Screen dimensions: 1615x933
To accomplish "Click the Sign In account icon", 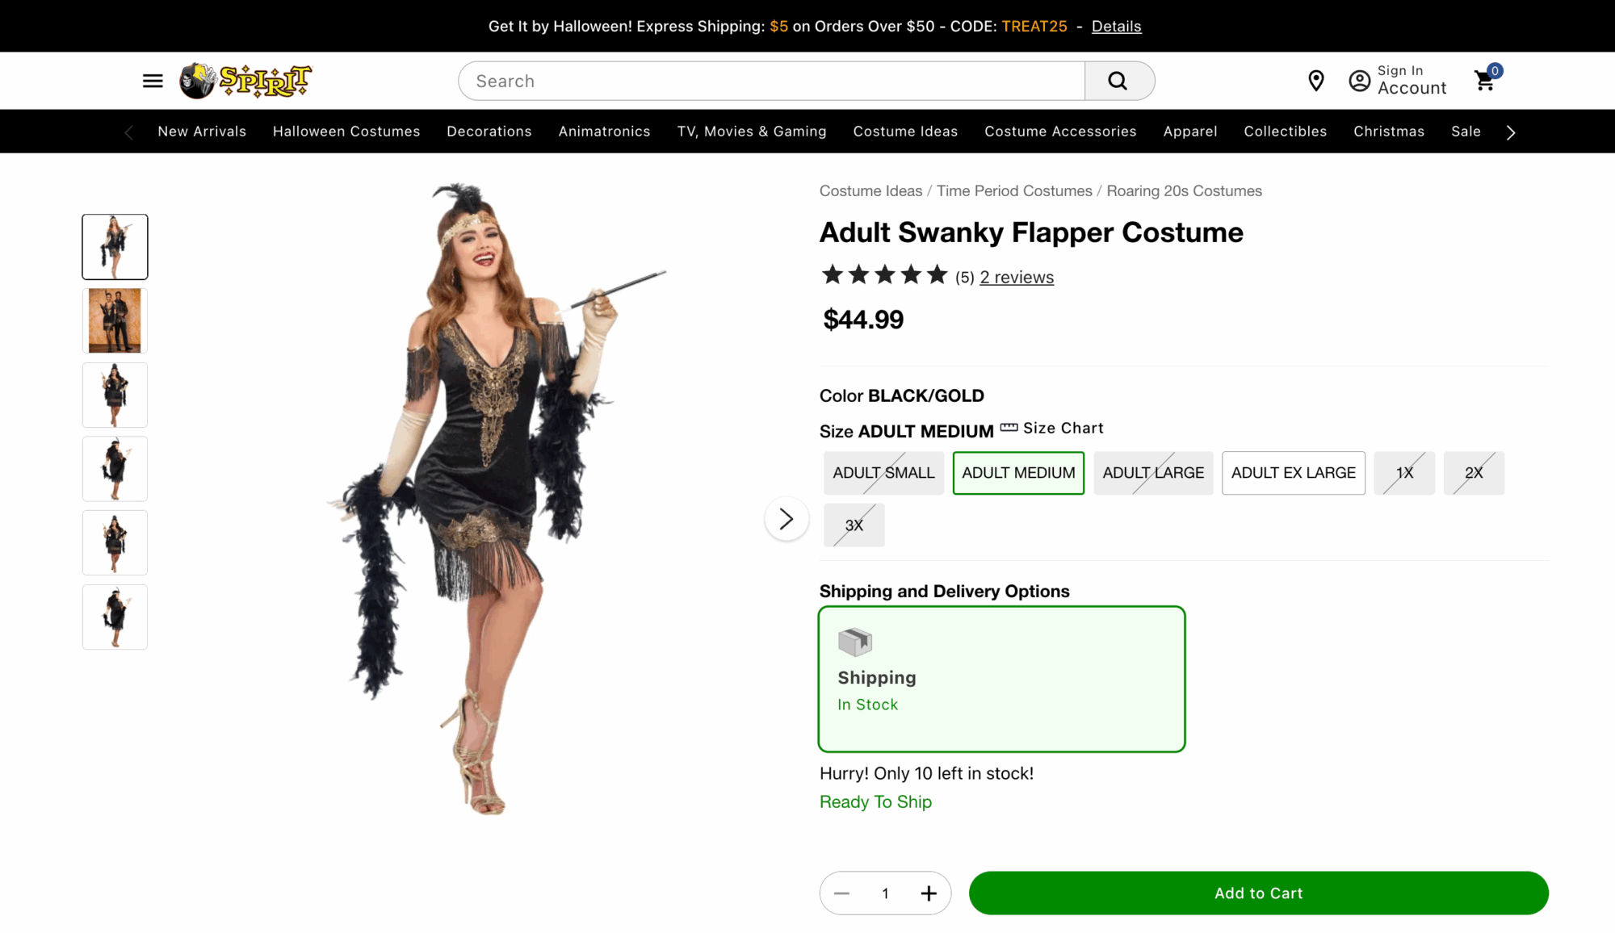I will [x=1360, y=81].
